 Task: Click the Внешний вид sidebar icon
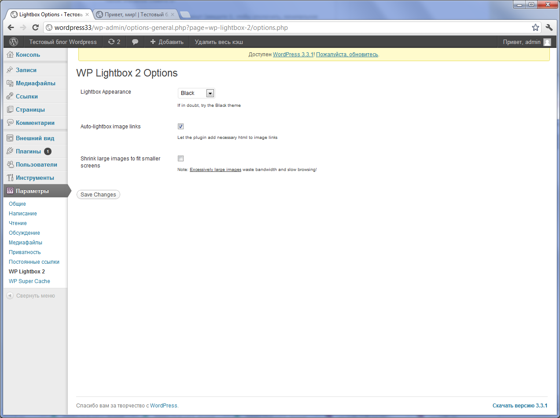pos(10,138)
